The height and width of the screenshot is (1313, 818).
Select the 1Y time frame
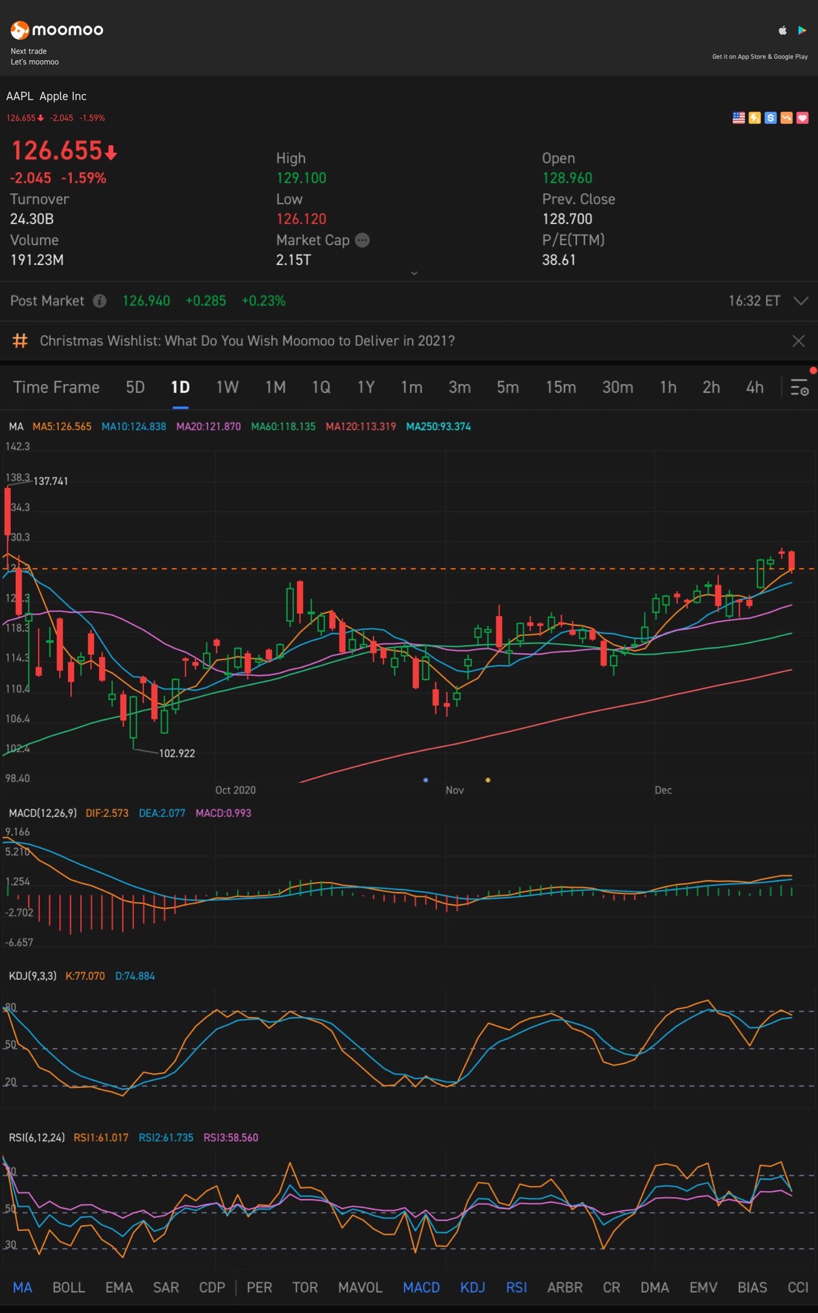click(x=366, y=387)
